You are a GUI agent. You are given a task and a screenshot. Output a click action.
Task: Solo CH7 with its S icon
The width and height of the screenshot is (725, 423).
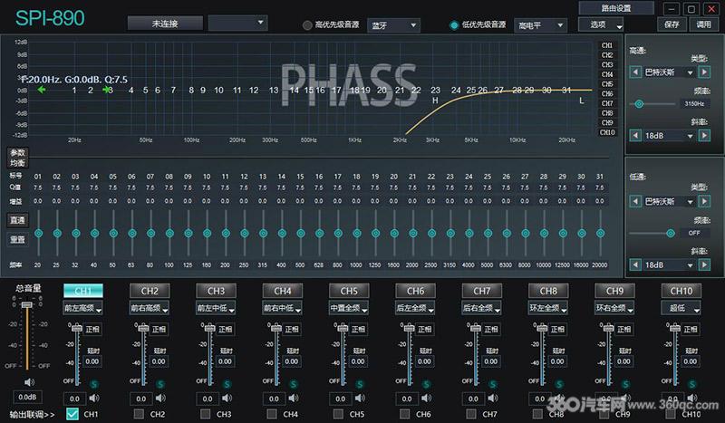(493, 384)
